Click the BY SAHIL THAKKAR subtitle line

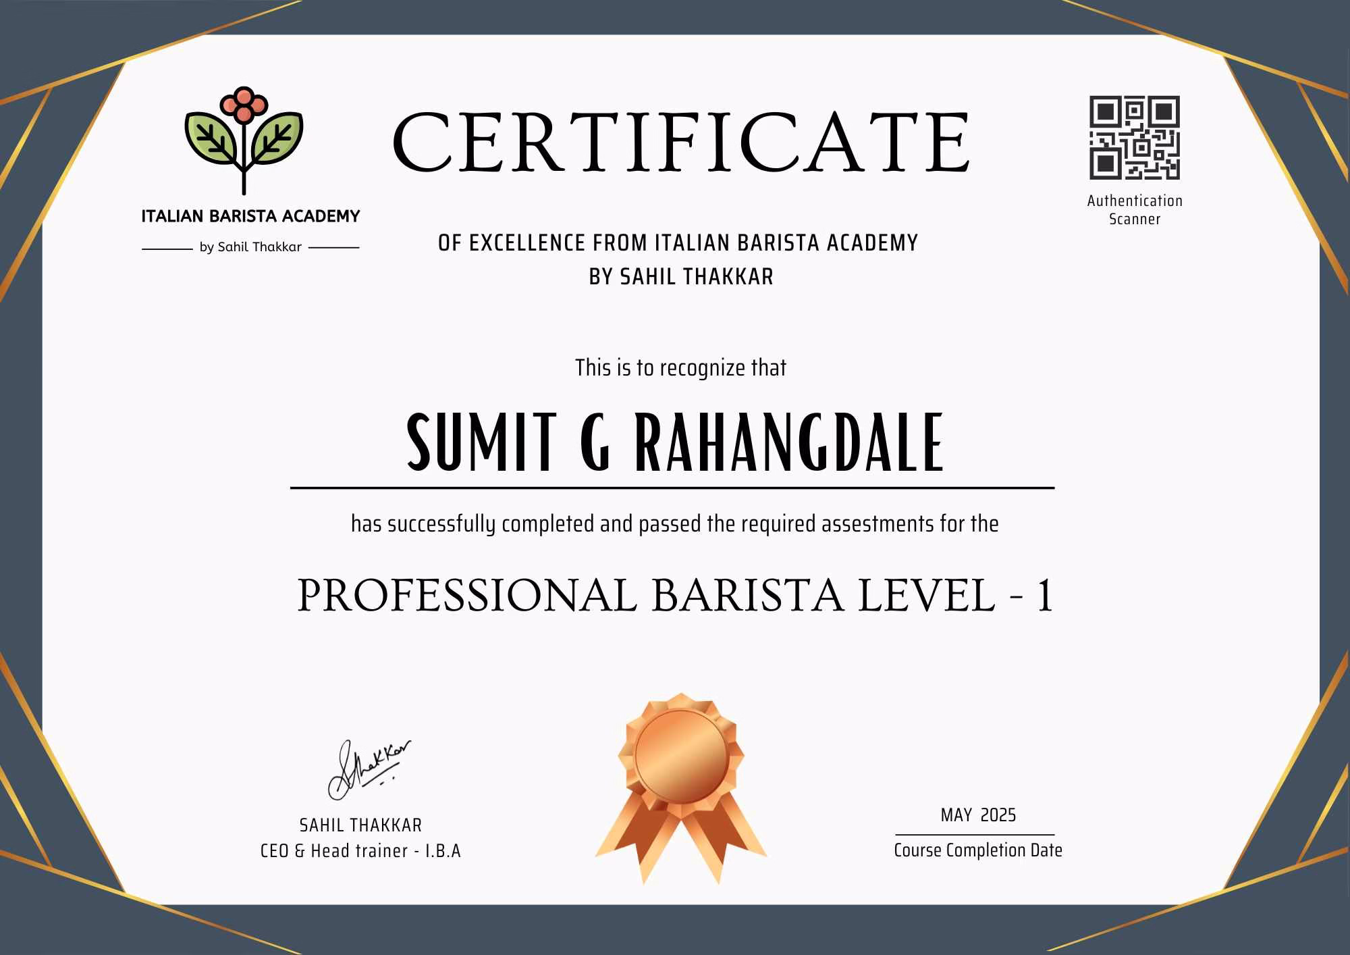tap(681, 277)
